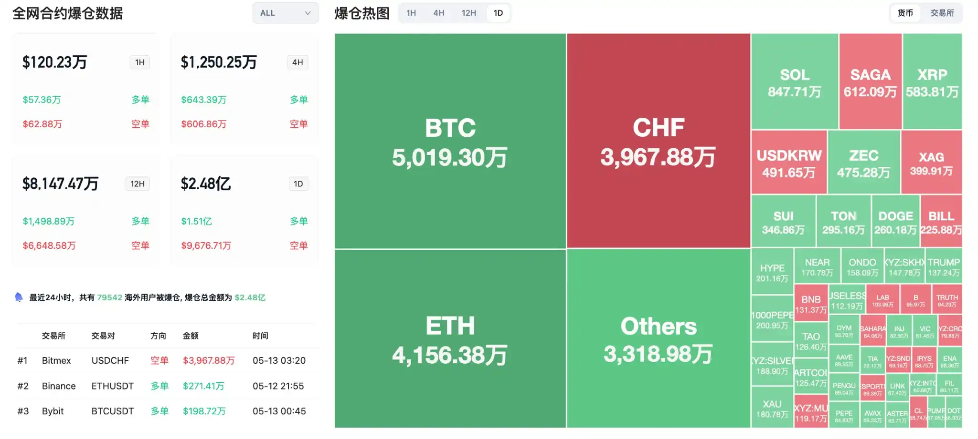The width and height of the screenshot is (978, 439).
Task: Select the 12H heatmap tab
Action: [468, 13]
